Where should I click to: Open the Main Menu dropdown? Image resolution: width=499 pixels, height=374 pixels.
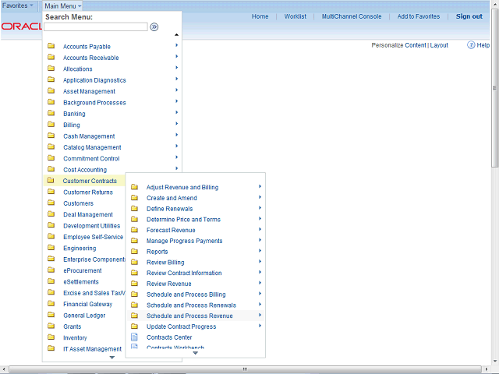[62, 5]
